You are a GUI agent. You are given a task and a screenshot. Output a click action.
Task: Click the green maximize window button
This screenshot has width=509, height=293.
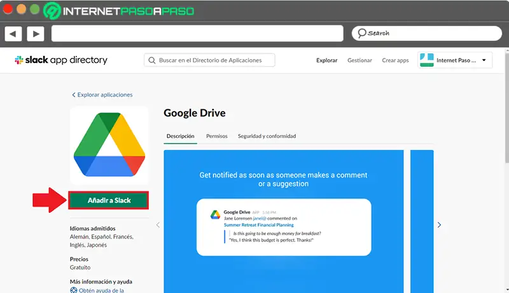tap(35, 10)
